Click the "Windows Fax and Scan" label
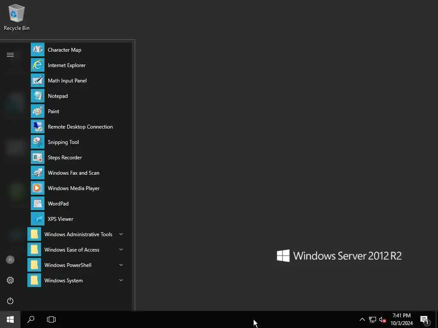 (x=74, y=173)
